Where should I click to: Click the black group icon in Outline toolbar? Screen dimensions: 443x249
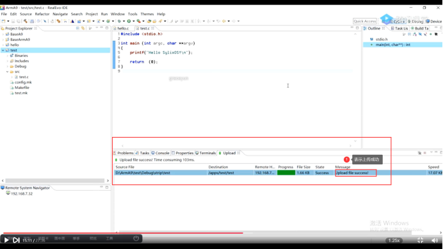436,34
